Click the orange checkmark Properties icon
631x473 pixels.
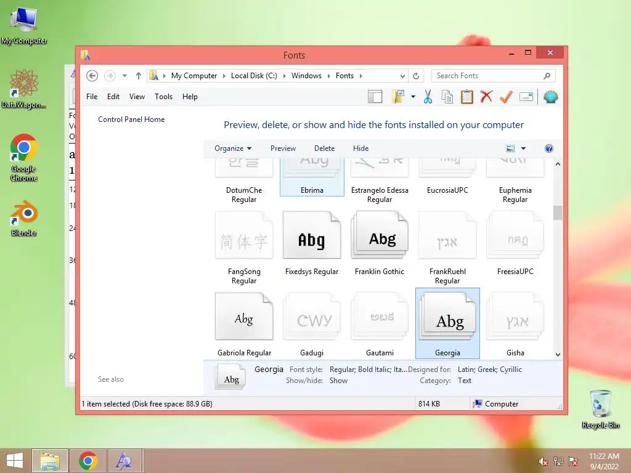click(506, 97)
